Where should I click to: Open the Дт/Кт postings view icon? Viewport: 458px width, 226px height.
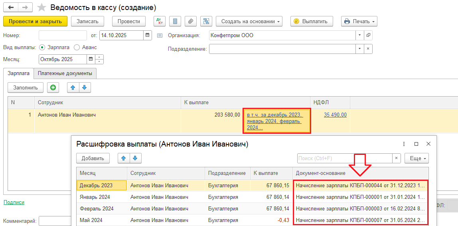159,21
